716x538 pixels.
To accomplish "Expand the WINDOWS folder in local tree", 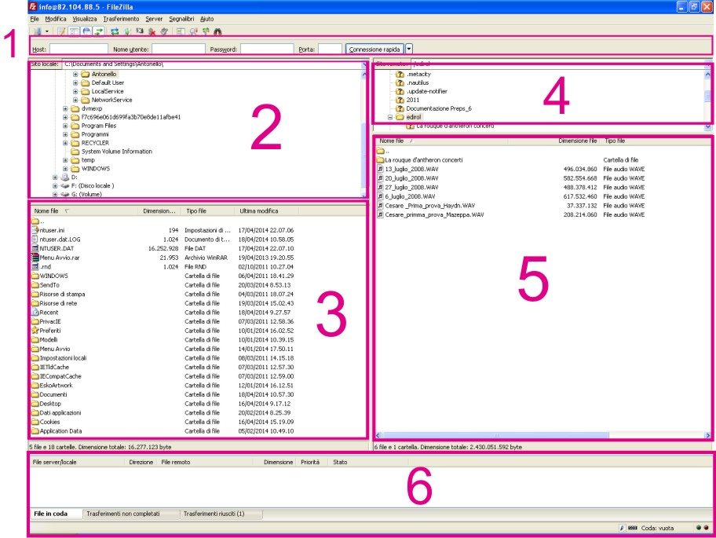I will point(66,168).
